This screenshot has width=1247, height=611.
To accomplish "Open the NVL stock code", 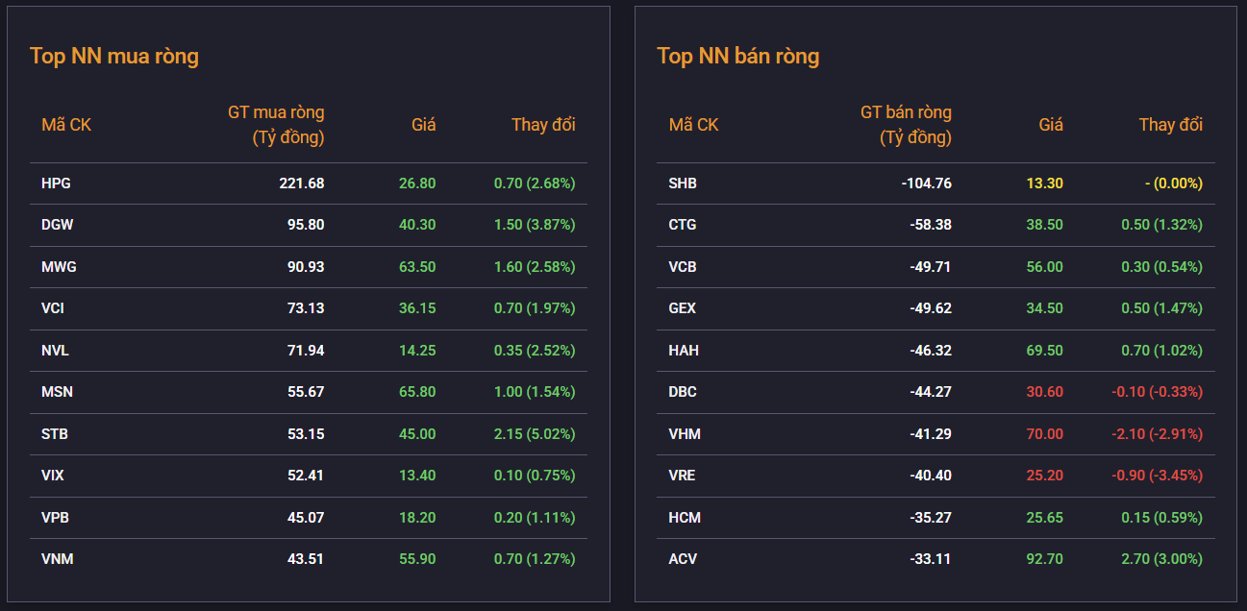I will pos(55,351).
